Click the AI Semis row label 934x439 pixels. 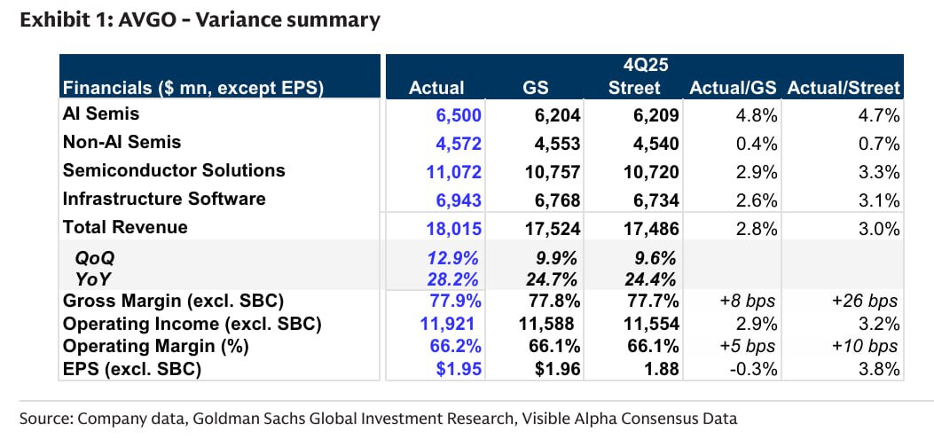(100, 114)
